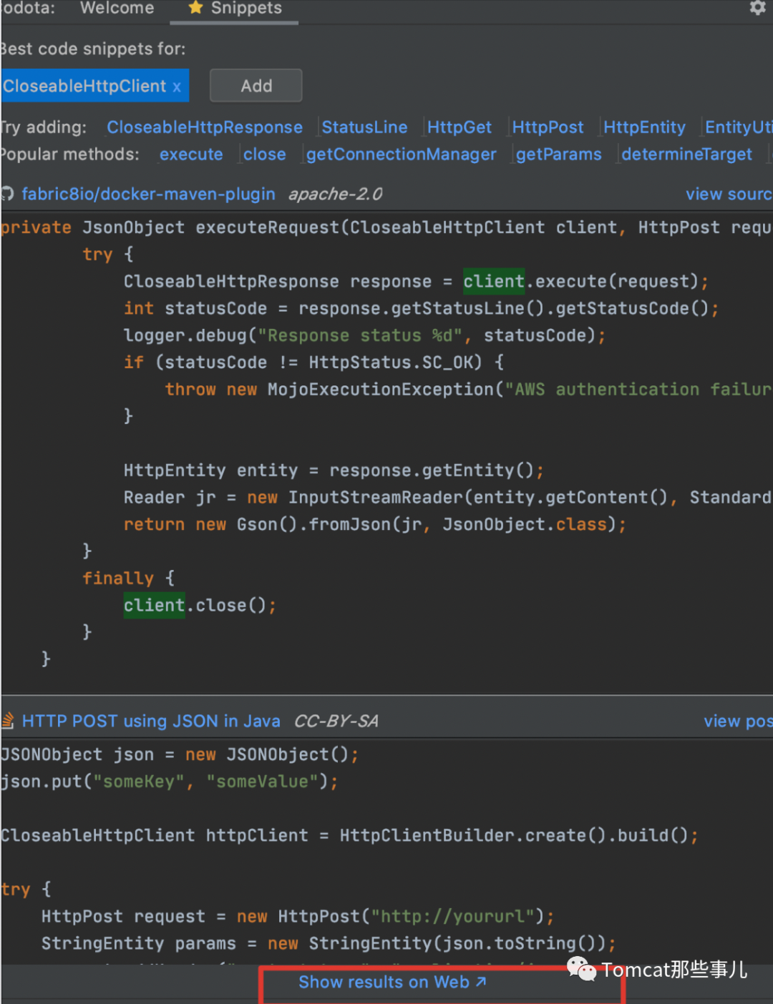Click the return new Gson() line
This screenshot has width=773, height=1004.
point(375,525)
